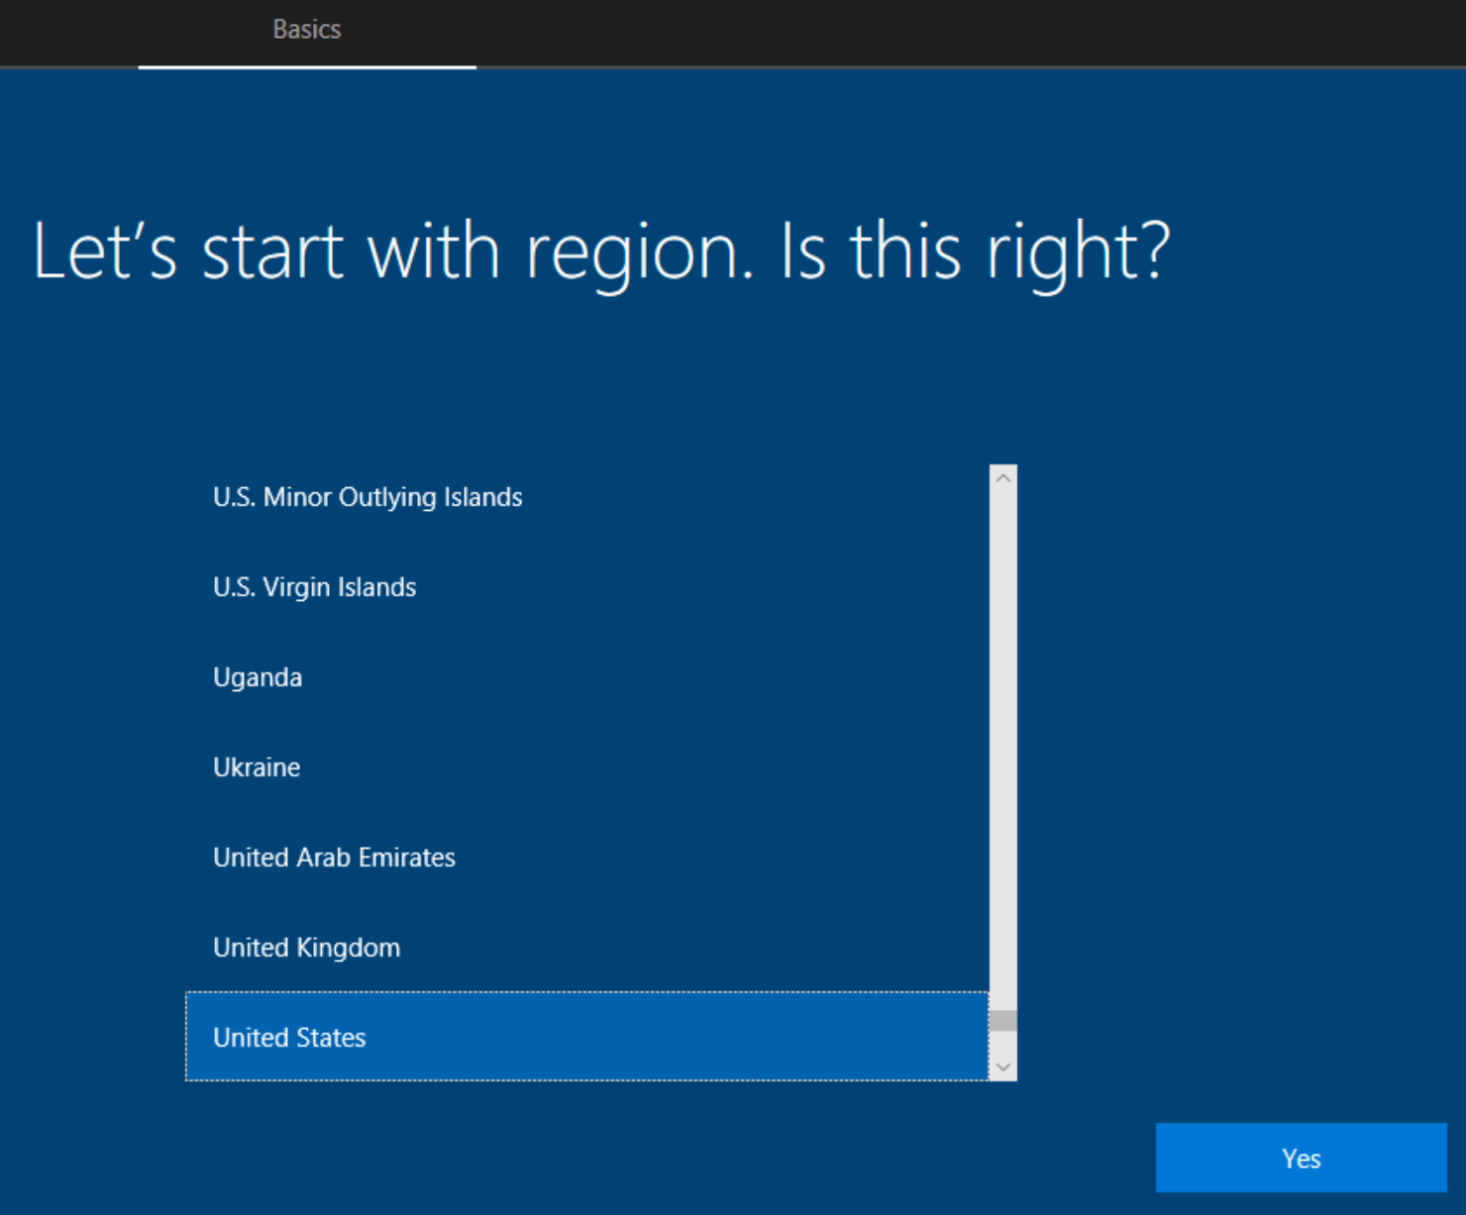Click the gray scrollbar thumb
This screenshot has width=1466, height=1215.
tap(1002, 1021)
